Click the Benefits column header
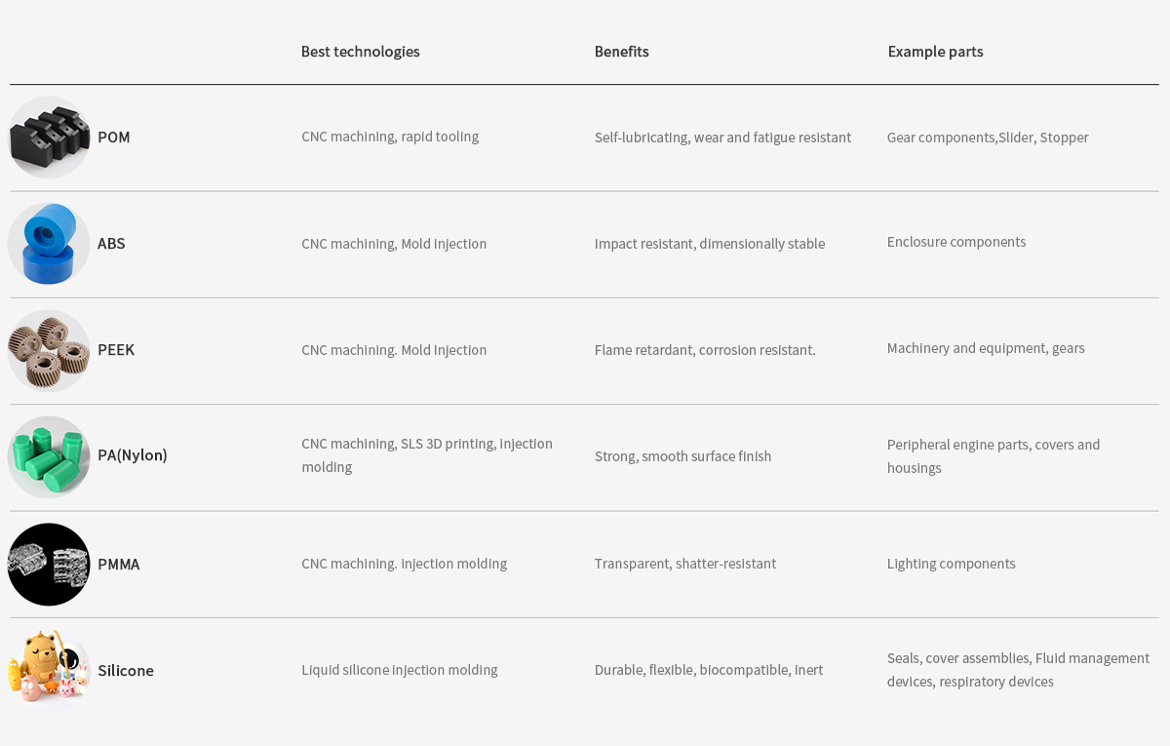This screenshot has width=1170, height=746. tap(622, 52)
